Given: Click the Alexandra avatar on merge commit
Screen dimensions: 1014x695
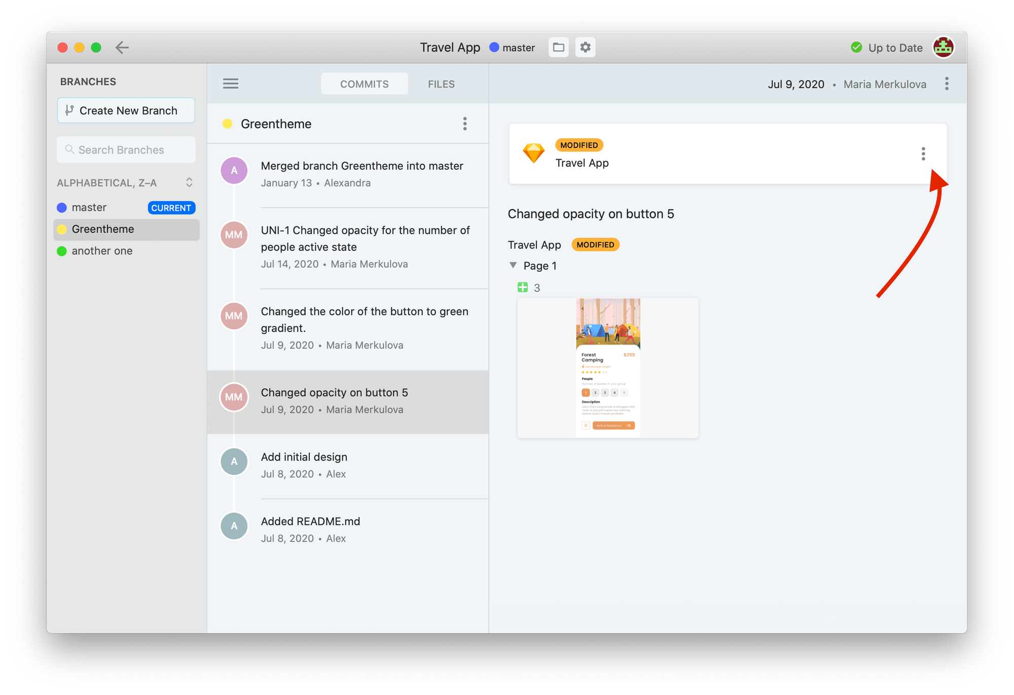Looking at the screenshot, I should pos(234,171).
